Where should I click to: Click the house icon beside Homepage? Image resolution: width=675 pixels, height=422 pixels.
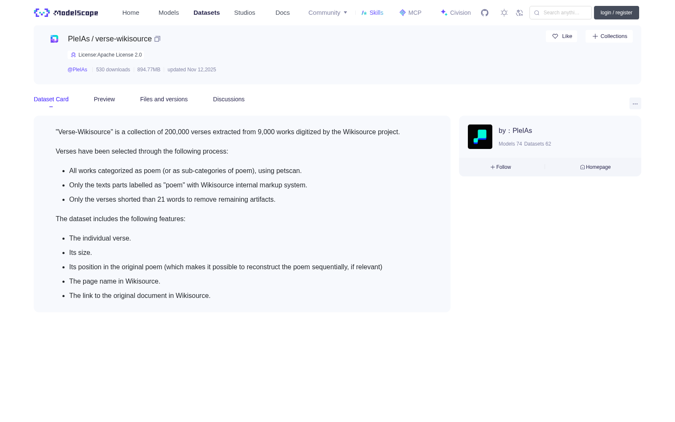583,167
